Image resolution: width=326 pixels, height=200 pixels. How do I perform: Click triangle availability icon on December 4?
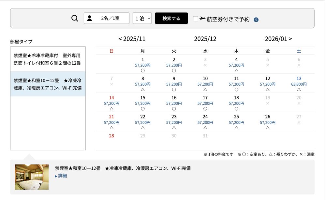click(236, 70)
